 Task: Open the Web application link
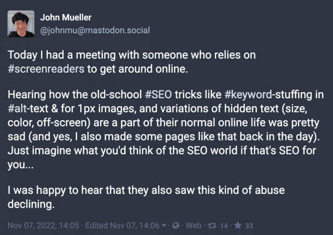[193, 226]
